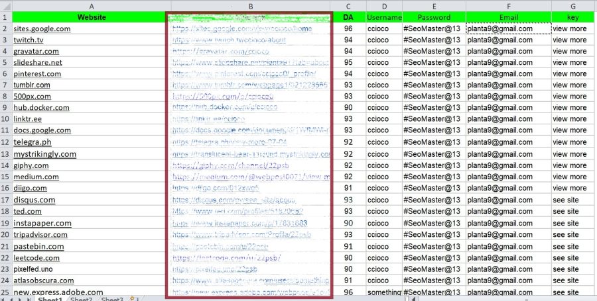Select the username 'something' in row 25
This screenshot has height=301, width=597.
pos(384,292)
